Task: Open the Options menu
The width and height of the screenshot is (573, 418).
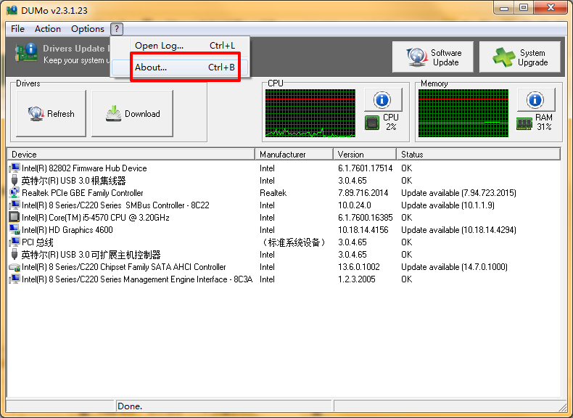Action: pos(87,29)
